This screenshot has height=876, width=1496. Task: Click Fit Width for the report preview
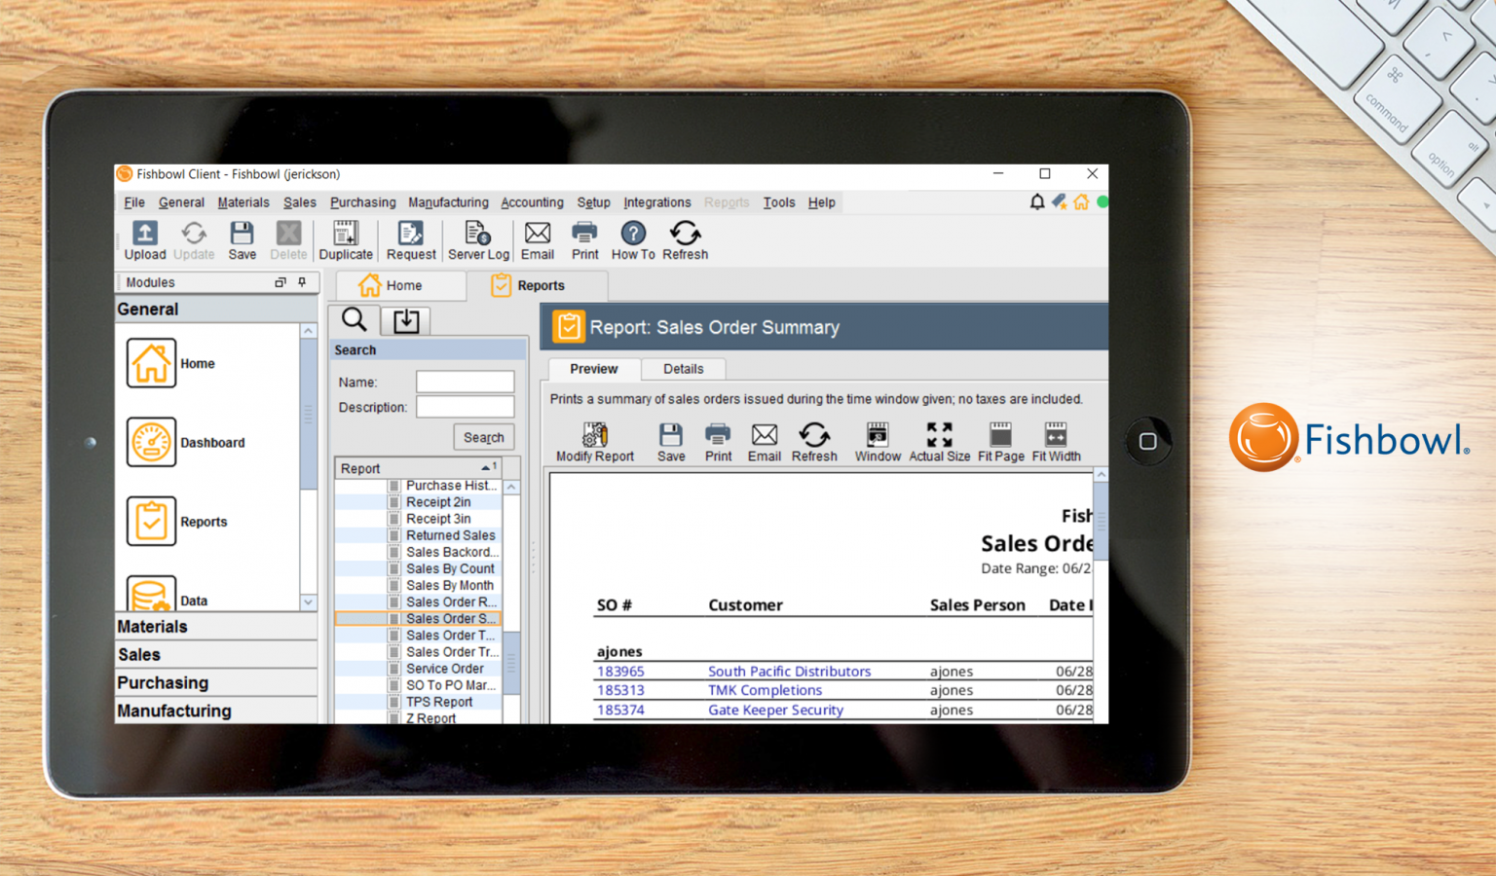click(1055, 440)
